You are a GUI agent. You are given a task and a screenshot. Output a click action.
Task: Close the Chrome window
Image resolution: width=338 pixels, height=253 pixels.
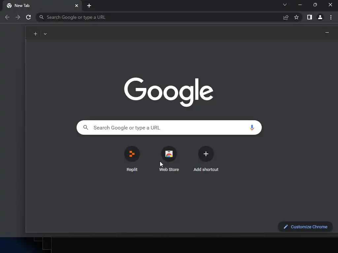pyautogui.click(x=330, y=5)
